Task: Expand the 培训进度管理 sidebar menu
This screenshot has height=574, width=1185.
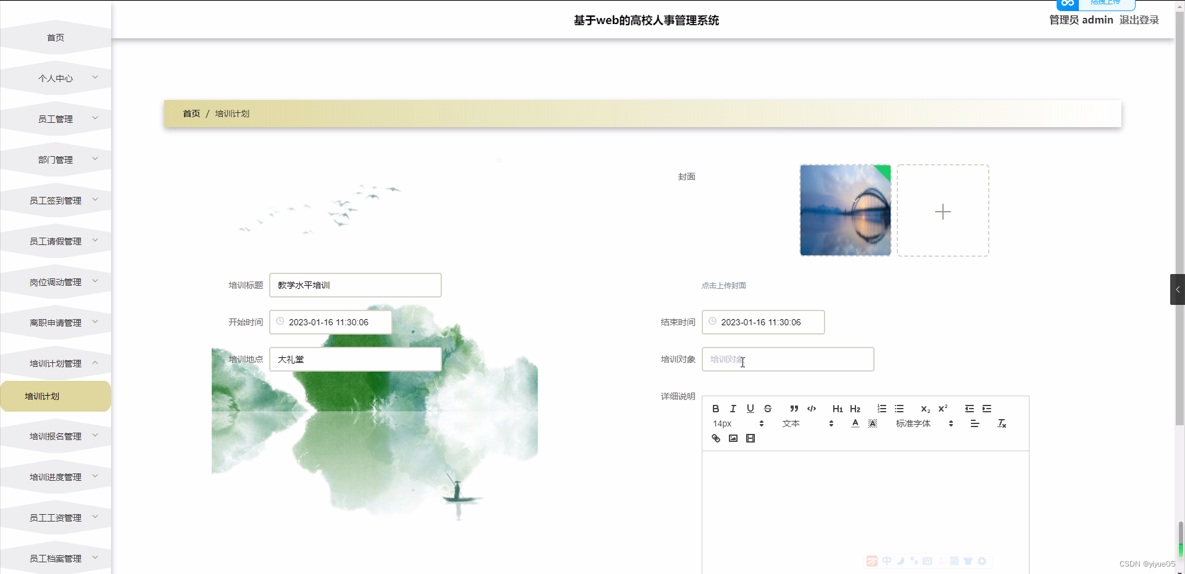Action: (x=56, y=477)
